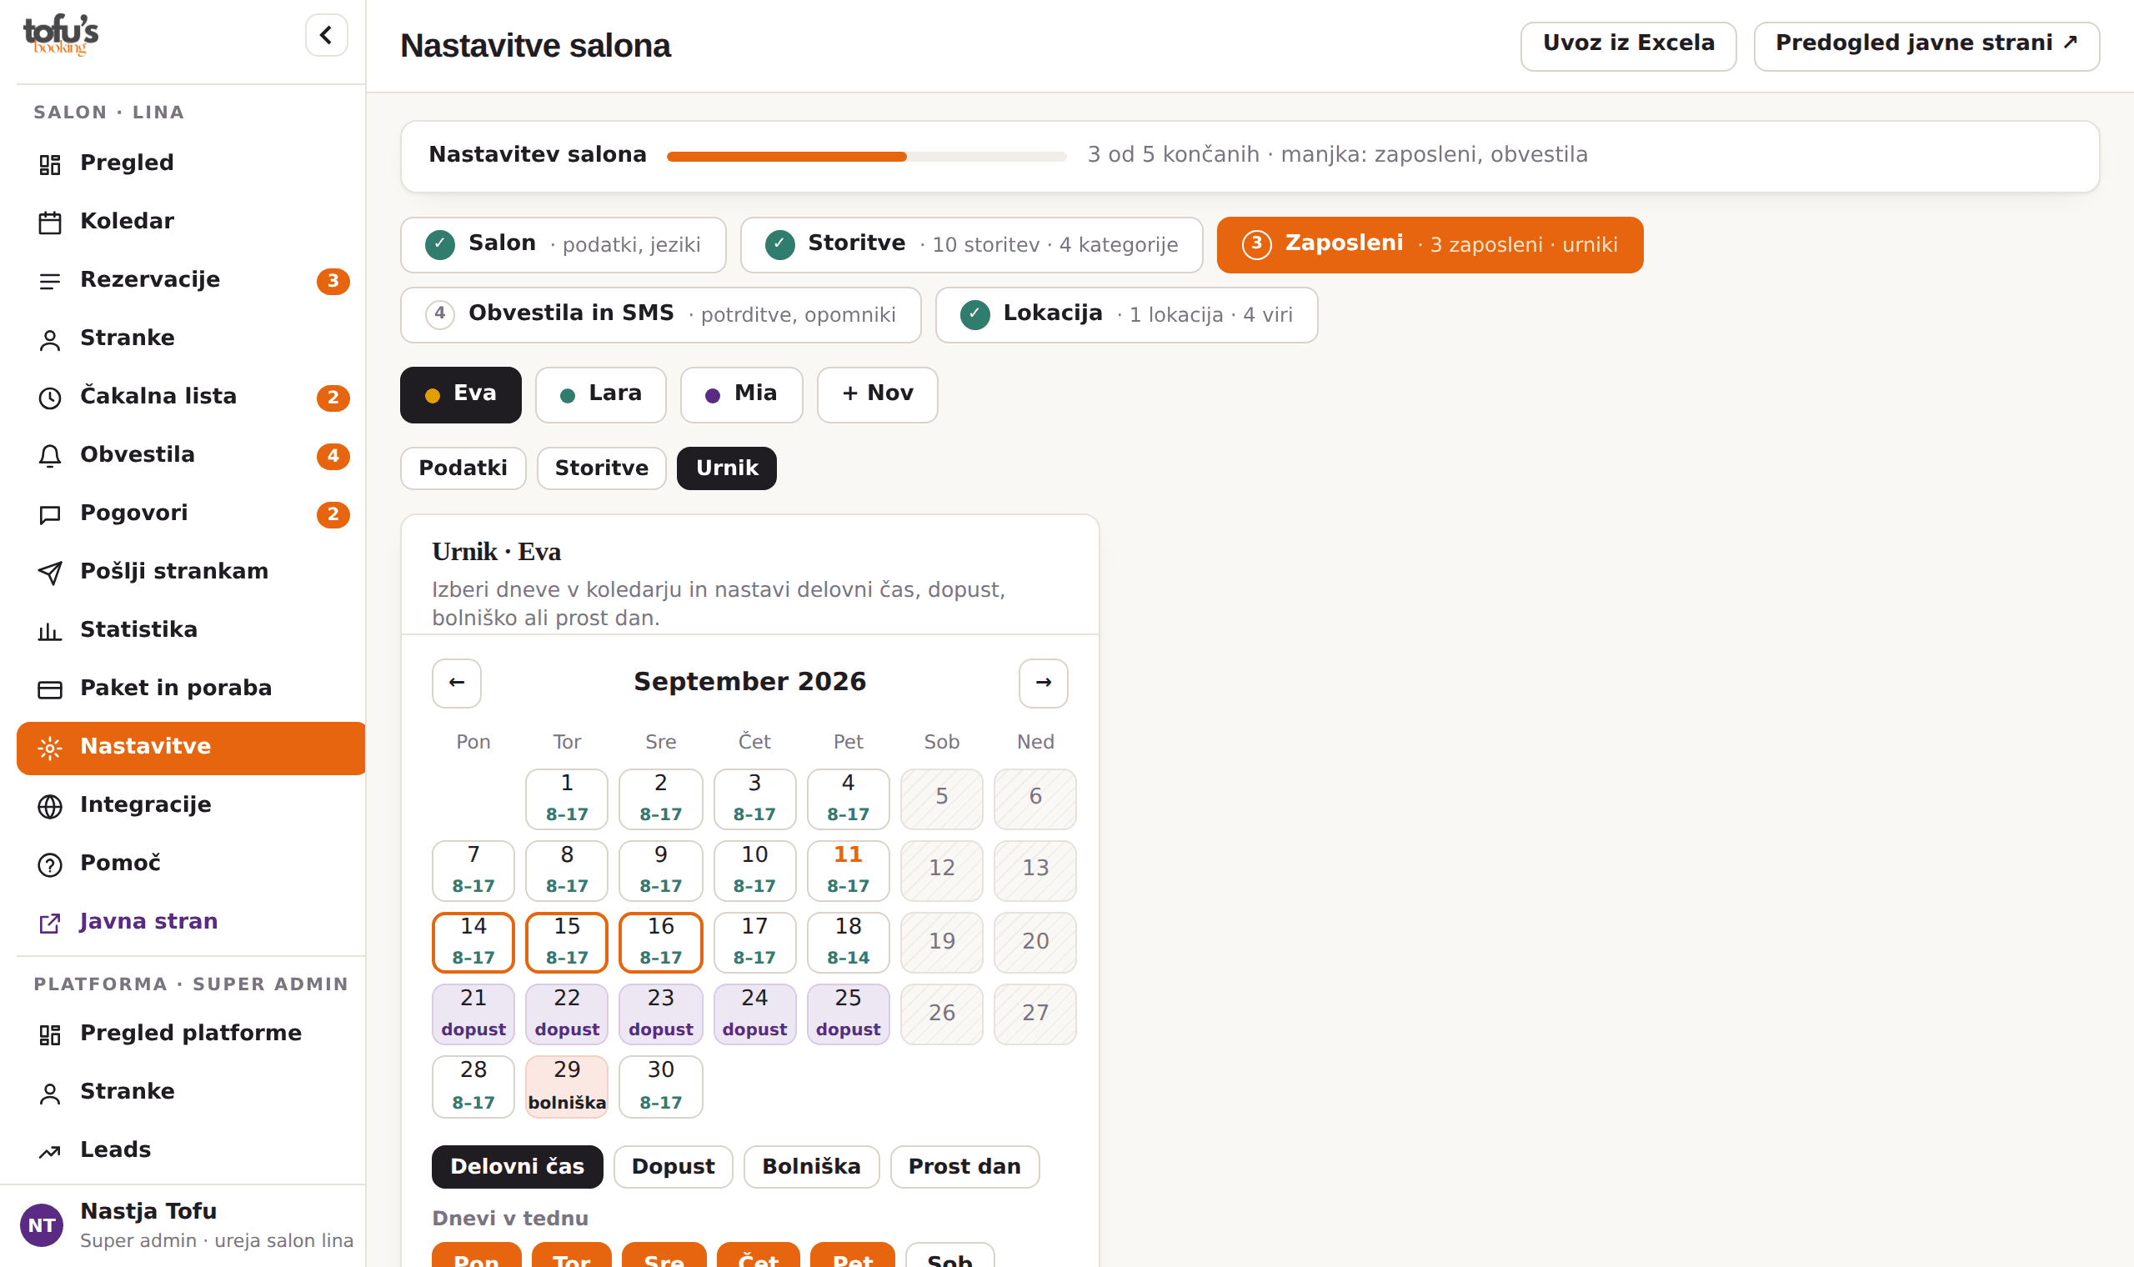This screenshot has width=2134, height=1267.
Task: Click the Stranke person icon under Salon
Action: 50,339
